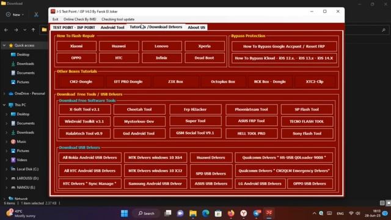Download SPD USB Drivers
The height and width of the screenshot is (220, 391).
point(211,171)
